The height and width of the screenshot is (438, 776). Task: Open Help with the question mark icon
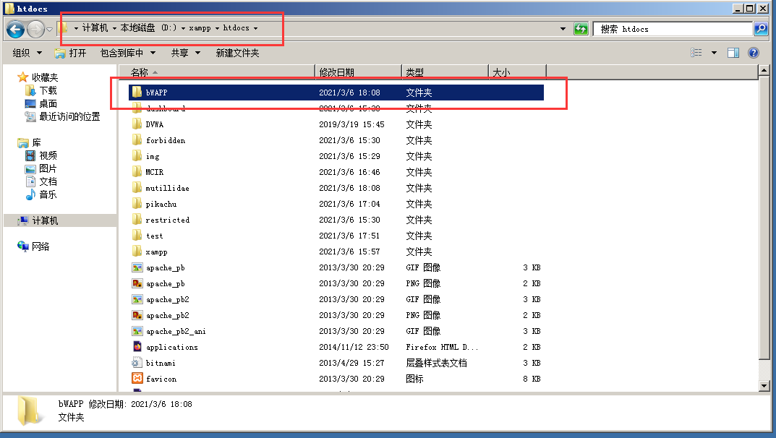(754, 53)
